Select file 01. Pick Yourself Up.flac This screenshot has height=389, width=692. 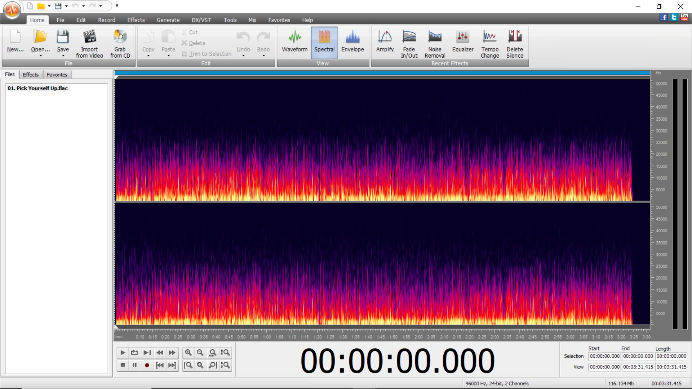coord(37,88)
